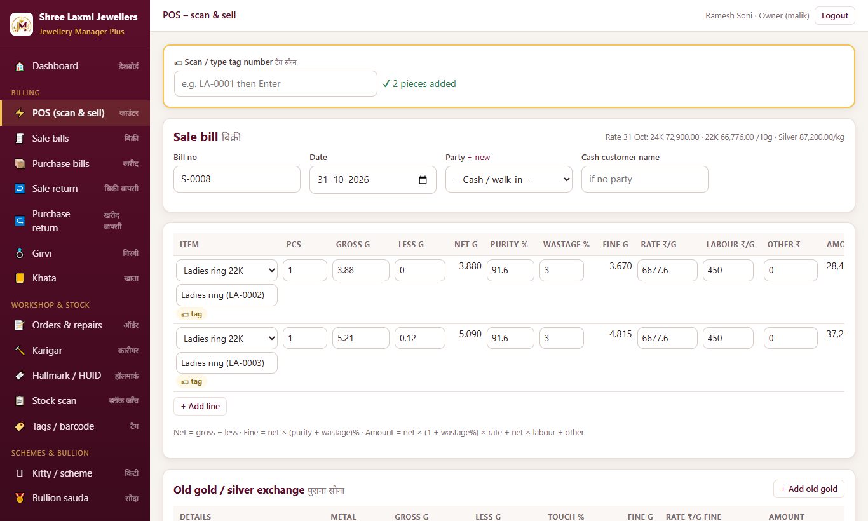Click the Less G field showing 0.12
This screenshot has height=521, width=868.
pos(420,338)
